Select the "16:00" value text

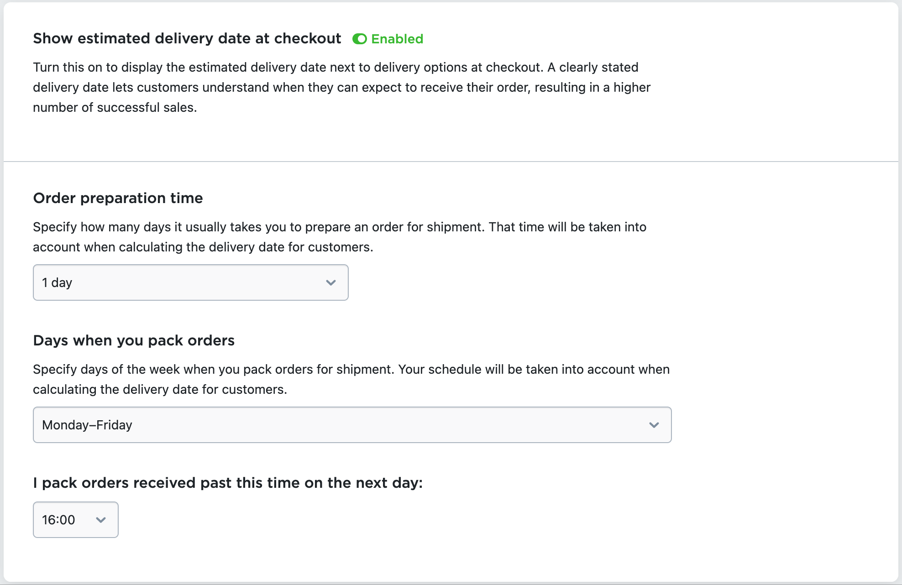(58, 520)
